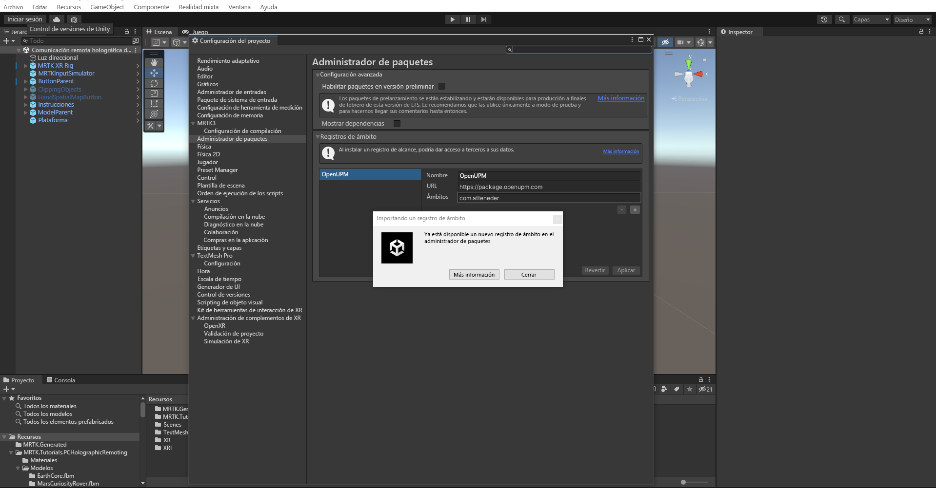Open Project Settings window three-dot menu
Image resolution: width=936 pixels, height=488 pixels.
[x=632, y=39]
